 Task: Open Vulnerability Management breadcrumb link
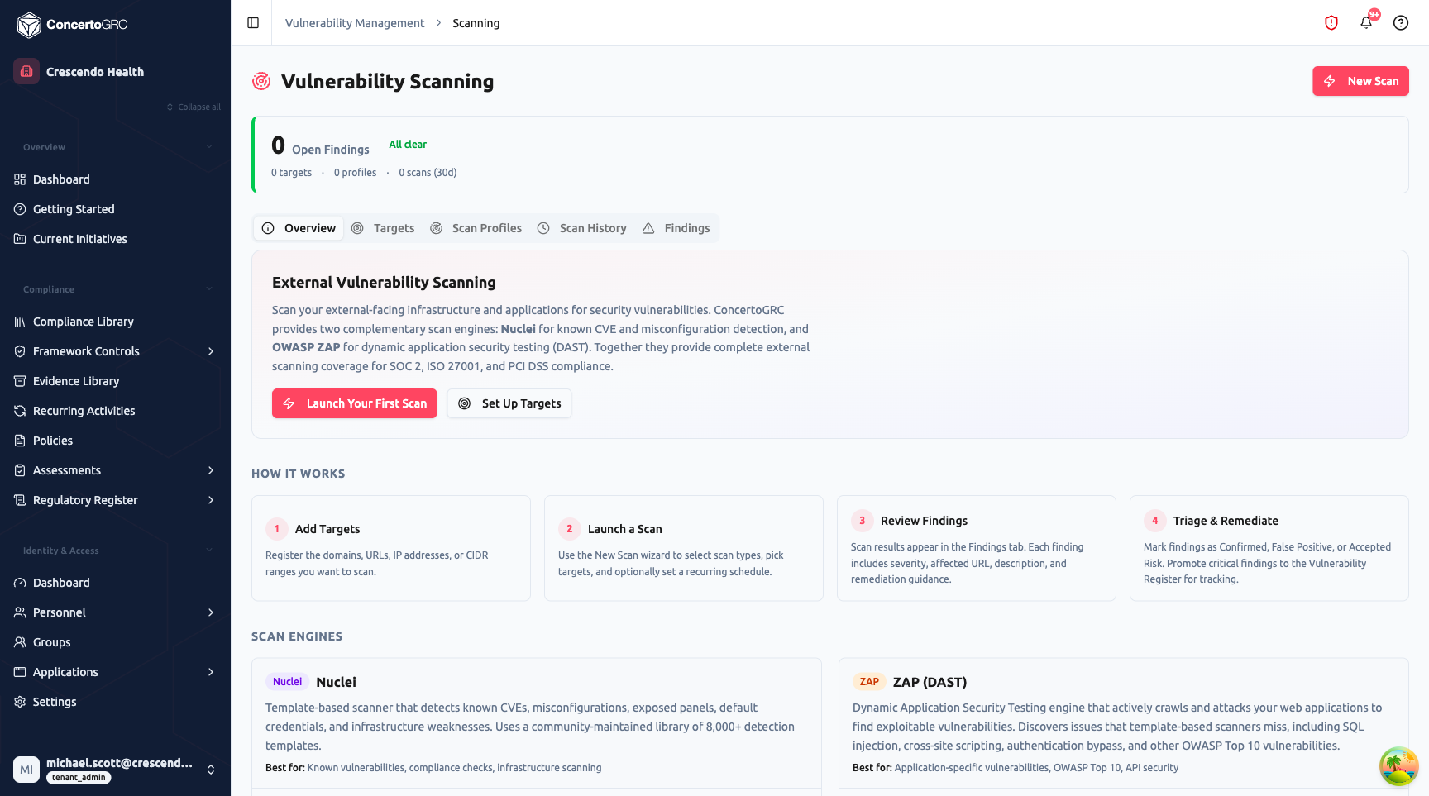(x=355, y=23)
